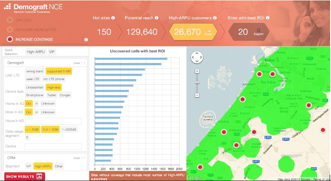The height and width of the screenshot is (181, 331).
Task: Open the Hot sites info icon
Action: [113, 18]
